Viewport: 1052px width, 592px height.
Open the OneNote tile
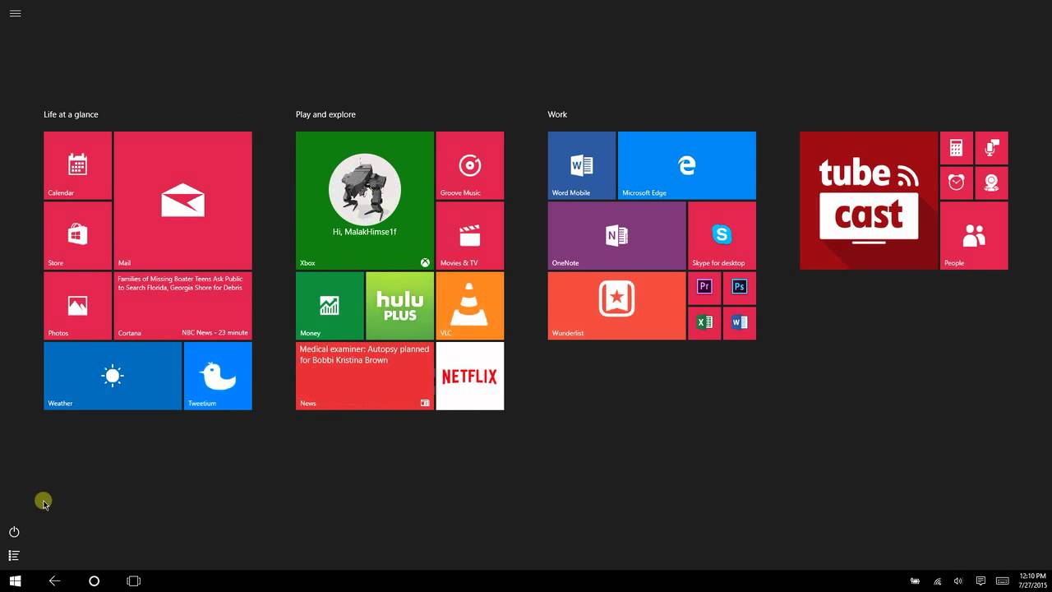tap(616, 236)
